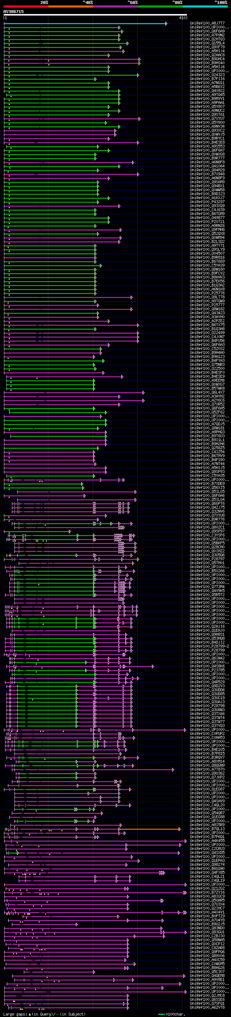
Task: Select hit UniRef100_A5HIJ6
Action: (207, 67)
